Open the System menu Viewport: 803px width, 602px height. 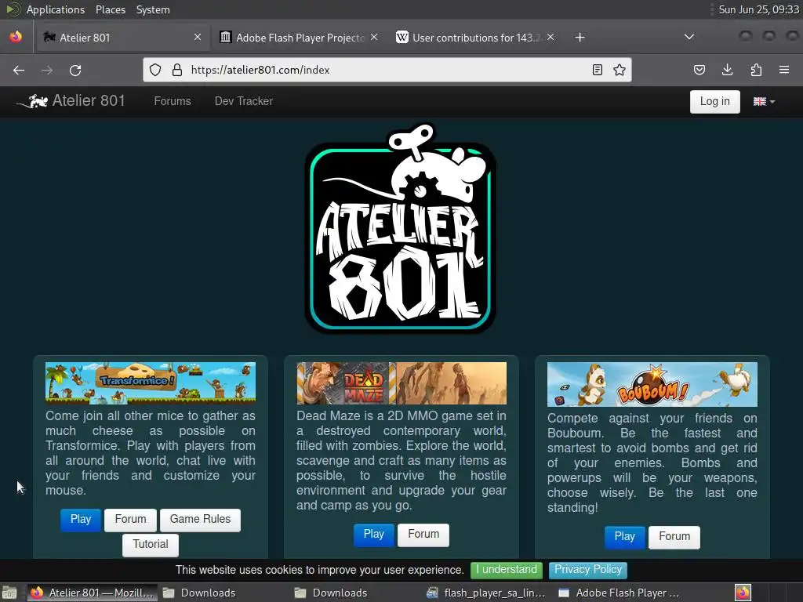tap(153, 9)
